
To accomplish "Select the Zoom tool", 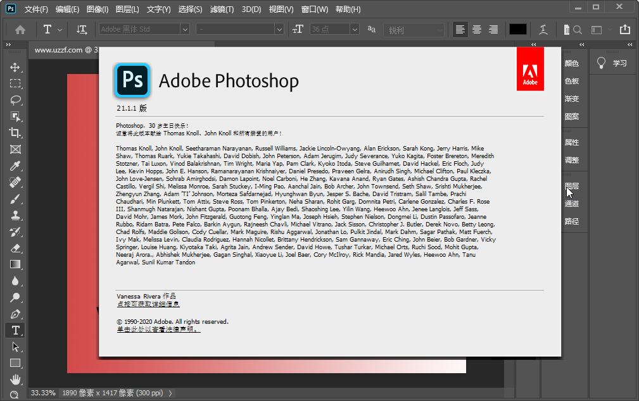I will click(x=15, y=394).
